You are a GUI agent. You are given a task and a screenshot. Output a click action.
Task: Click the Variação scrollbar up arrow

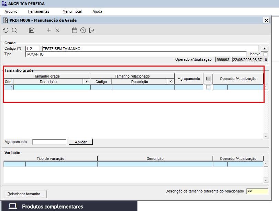click(x=266, y=164)
